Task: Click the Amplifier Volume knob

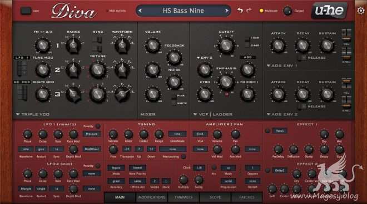Action: (x=217, y=134)
